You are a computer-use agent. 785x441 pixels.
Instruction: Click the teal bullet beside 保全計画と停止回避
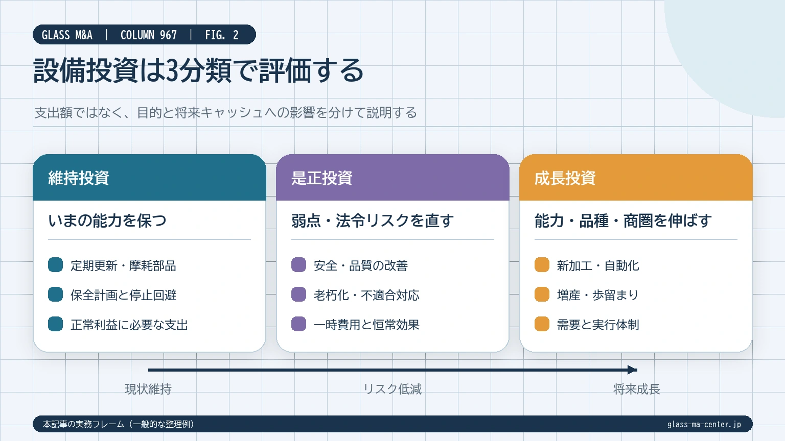(x=55, y=295)
